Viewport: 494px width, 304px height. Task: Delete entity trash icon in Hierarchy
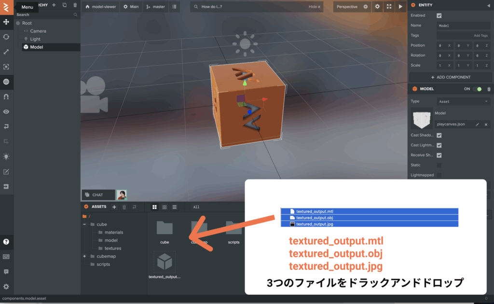coord(75,5)
